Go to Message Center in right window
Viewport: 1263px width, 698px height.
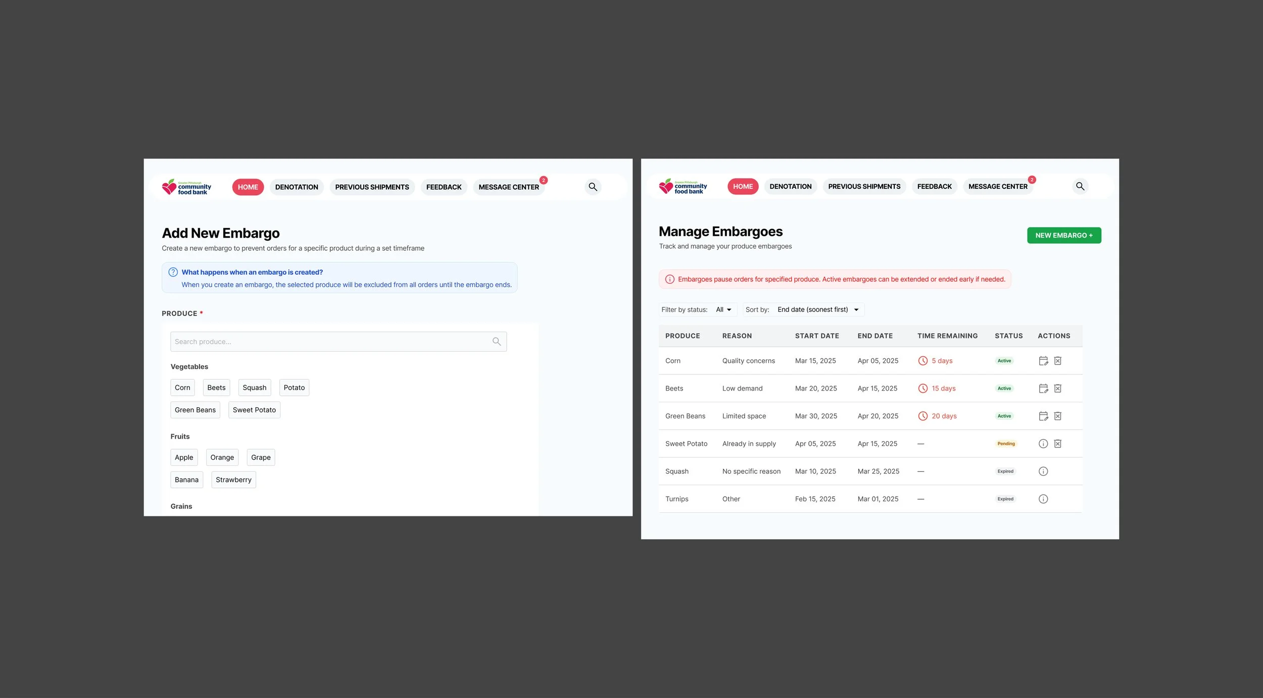[997, 187]
